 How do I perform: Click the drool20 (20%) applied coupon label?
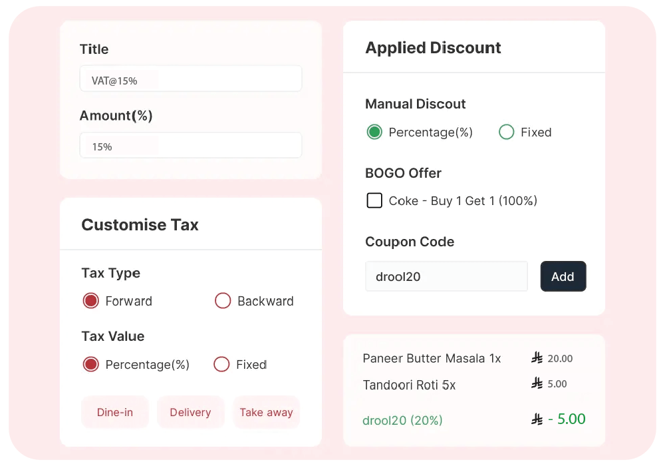pos(402,420)
